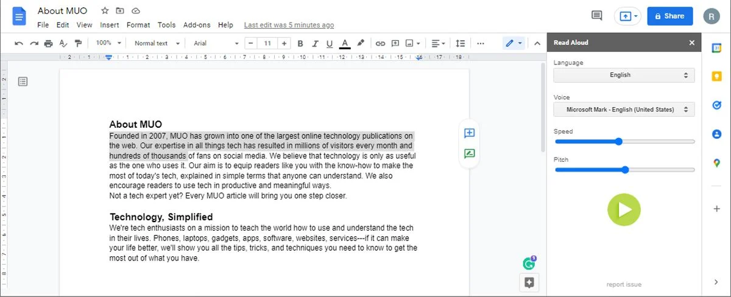Open the text color picker
The image size is (731, 297).
click(x=345, y=43)
